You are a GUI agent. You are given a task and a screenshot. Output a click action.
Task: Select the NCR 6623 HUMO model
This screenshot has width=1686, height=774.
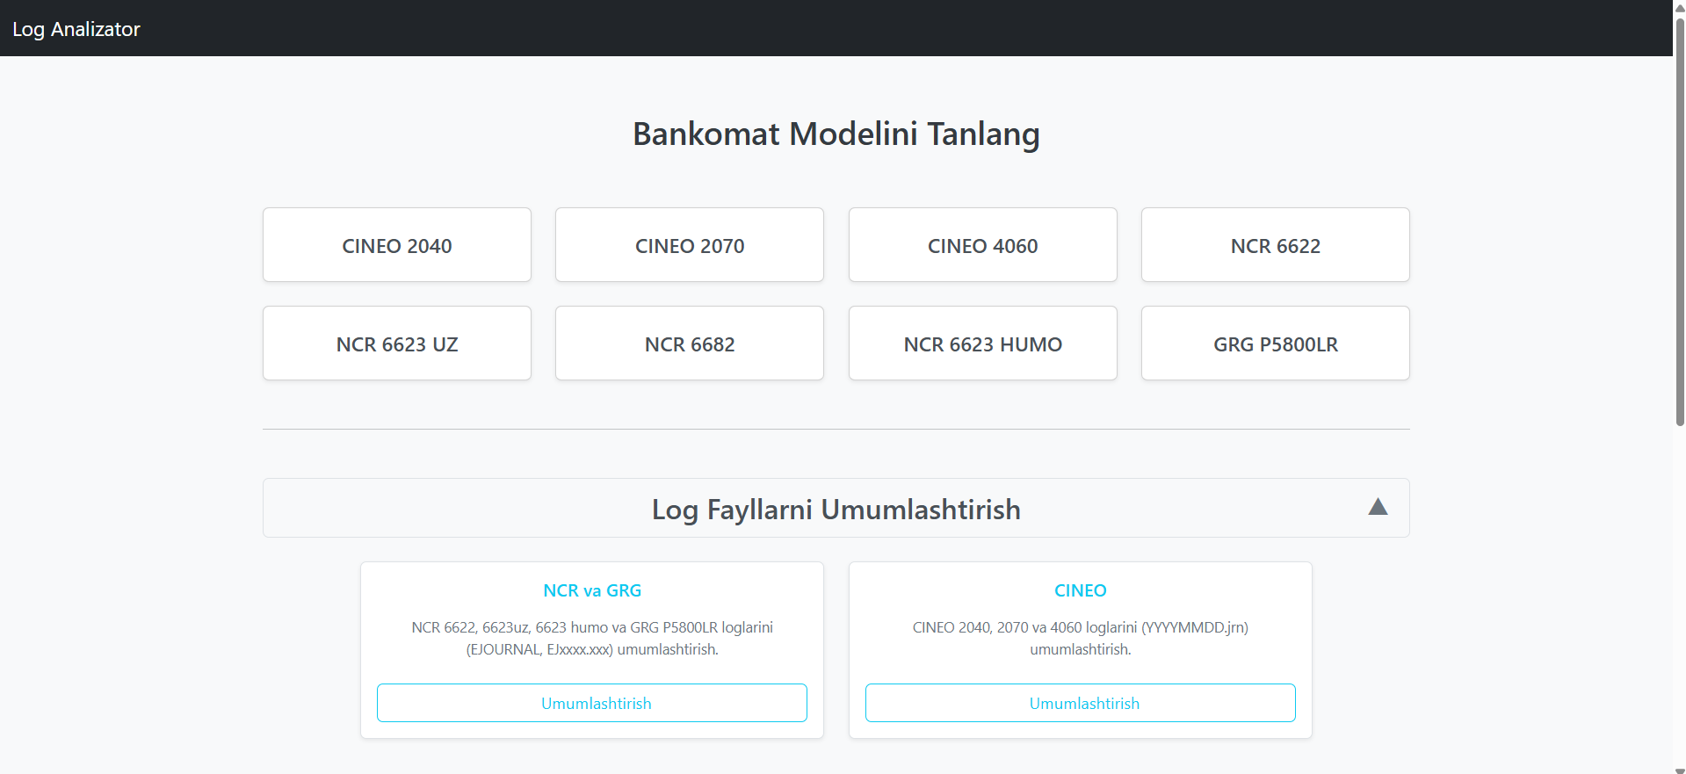982,344
